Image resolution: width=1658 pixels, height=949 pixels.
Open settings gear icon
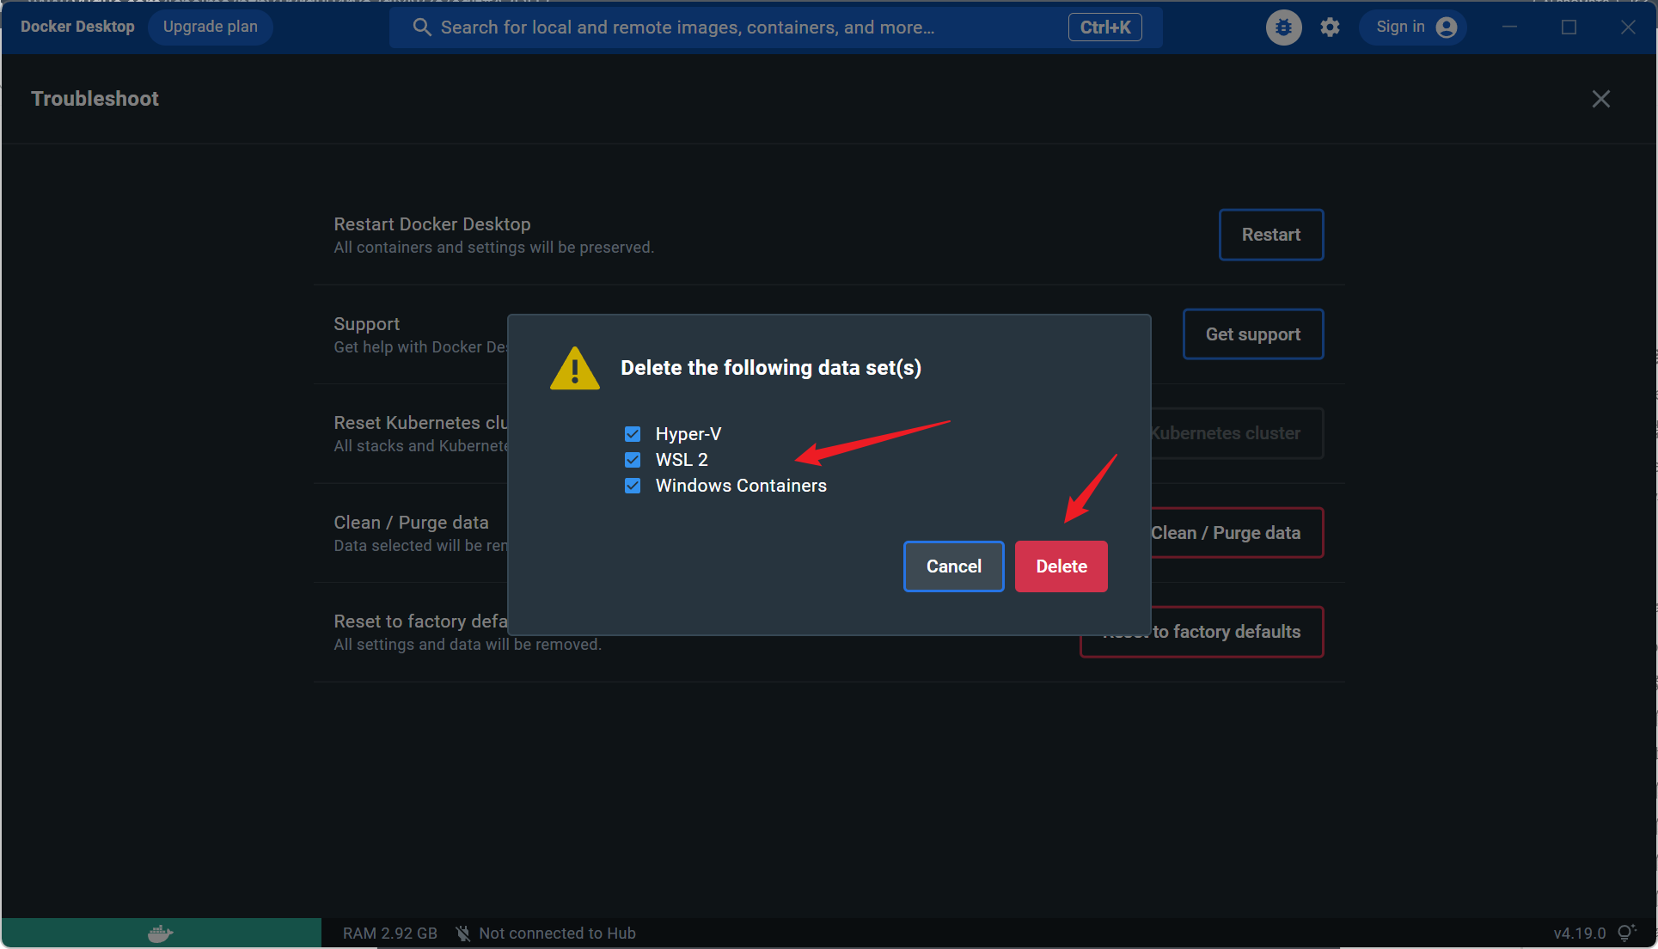click(x=1330, y=28)
